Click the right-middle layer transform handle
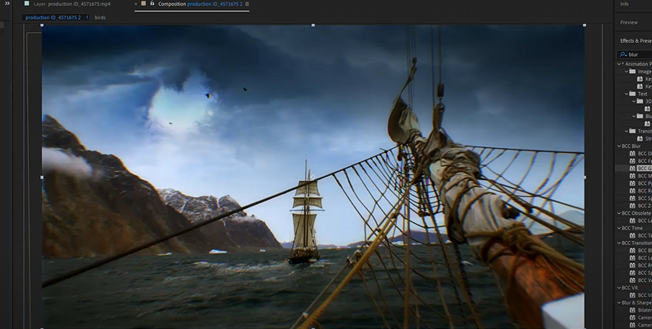This screenshot has height=329, width=652. [x=584, y=178]
